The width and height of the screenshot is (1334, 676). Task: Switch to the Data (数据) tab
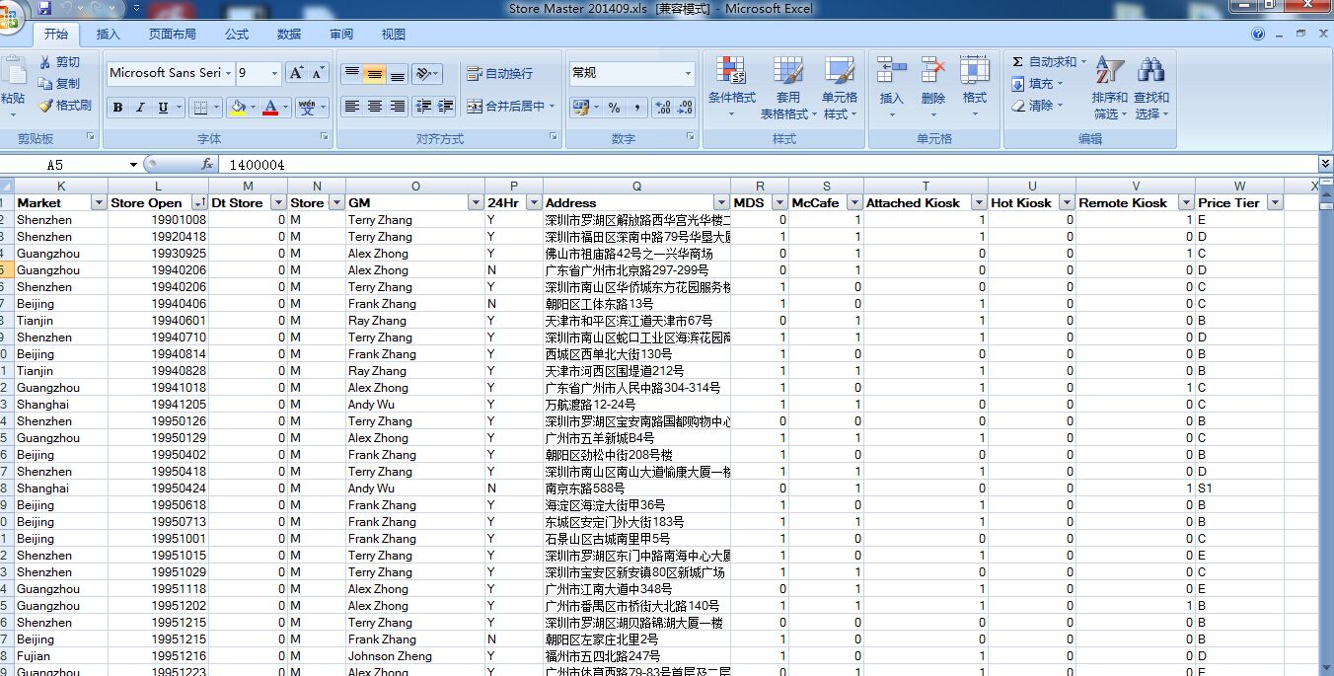click(289, 35)
